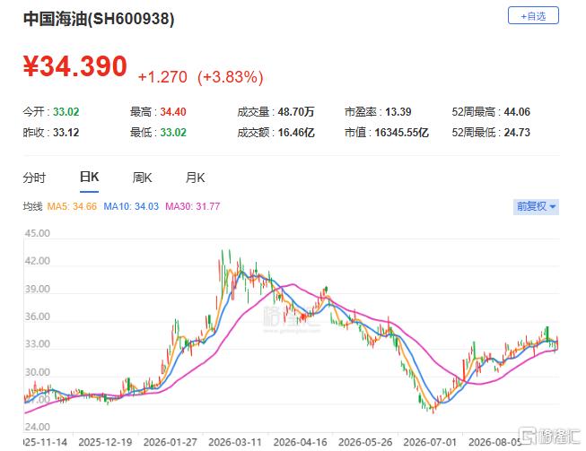Viewport: 586px width, 451px height.
Task: Click the 52周最低 value 24.73
Action: [517, 133]
